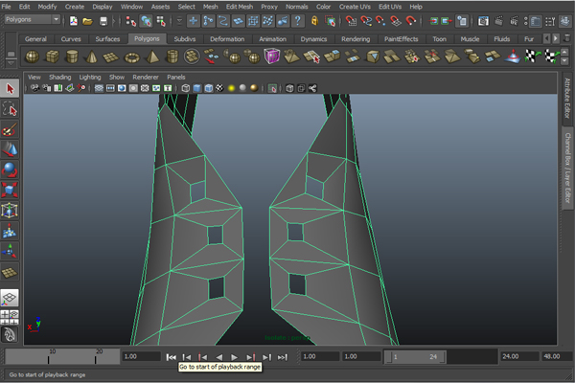Choose the Soft Modification tool

tap(10, 231)
